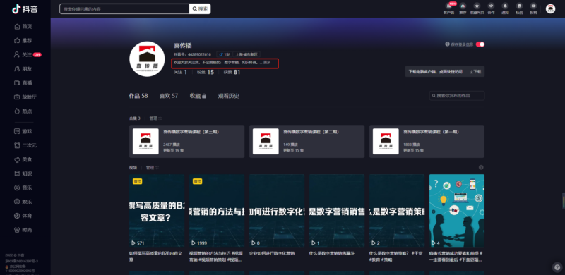This screenshot has height=275, width=565.
Task: Switch to 喜欢 57 tab
Action: tap(169, 96)
